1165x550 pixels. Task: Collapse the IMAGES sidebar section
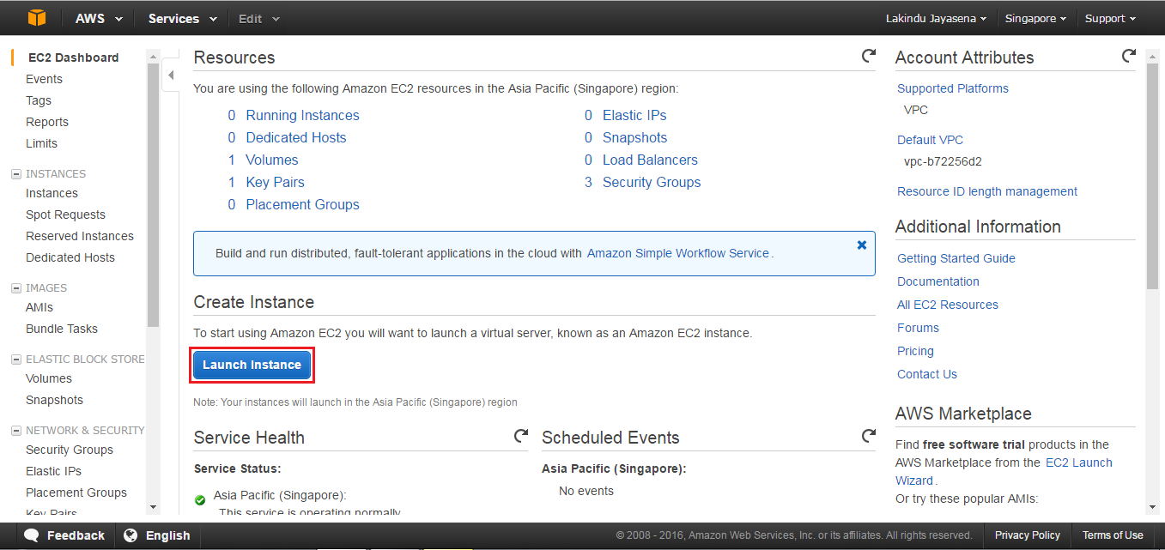pyautogui.click(x=16, y=288)
